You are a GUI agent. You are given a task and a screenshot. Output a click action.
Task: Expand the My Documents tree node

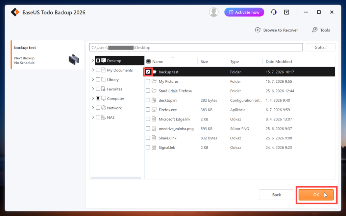click(93, 70)
